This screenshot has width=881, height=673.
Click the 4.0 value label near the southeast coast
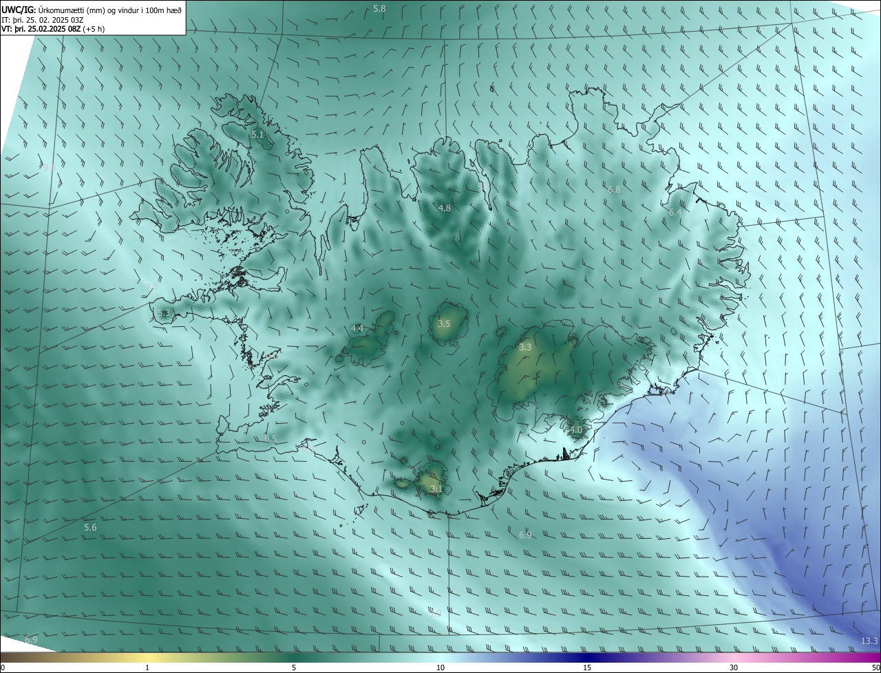pyautogui.click(x=576, y=429)
